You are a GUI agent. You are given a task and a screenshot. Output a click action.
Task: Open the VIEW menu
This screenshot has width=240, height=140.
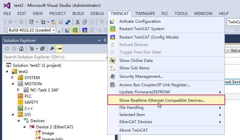(x=38, y=14)
